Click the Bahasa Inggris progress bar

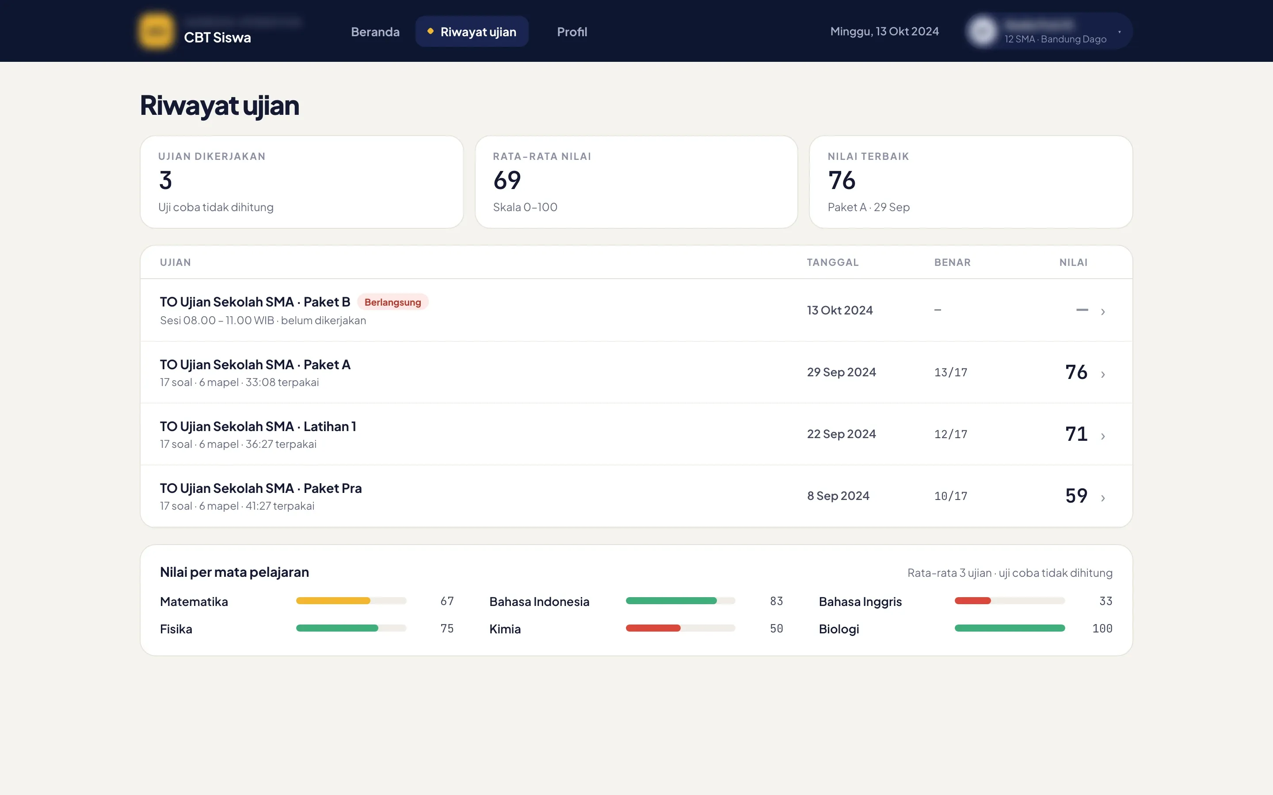click(1010, 601)
